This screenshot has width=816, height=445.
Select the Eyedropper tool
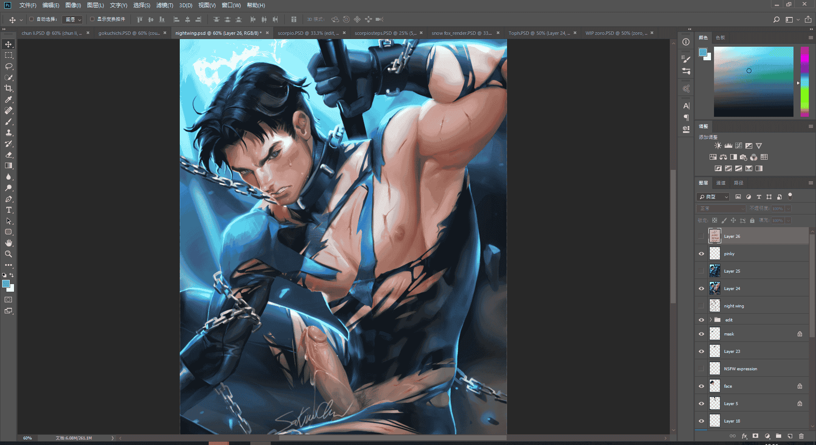pos(8,99)
